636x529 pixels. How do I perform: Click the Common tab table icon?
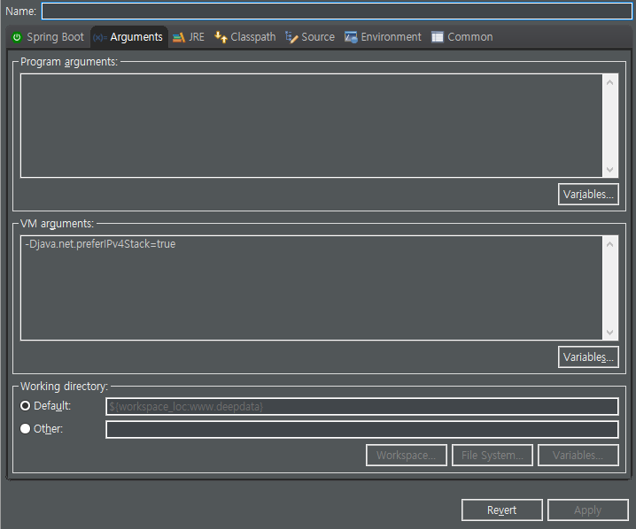pyautogui.click(x=438, y=37)
